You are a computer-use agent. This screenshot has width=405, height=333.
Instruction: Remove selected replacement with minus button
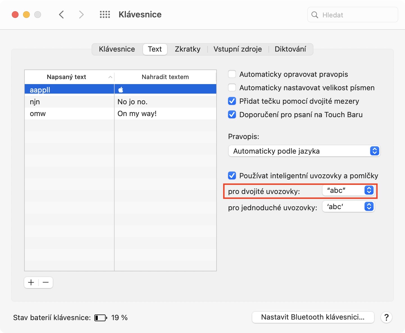click(x=46, y=282)
